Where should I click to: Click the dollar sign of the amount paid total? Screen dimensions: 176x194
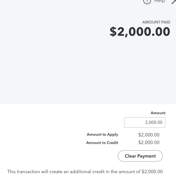coord(113,32)
